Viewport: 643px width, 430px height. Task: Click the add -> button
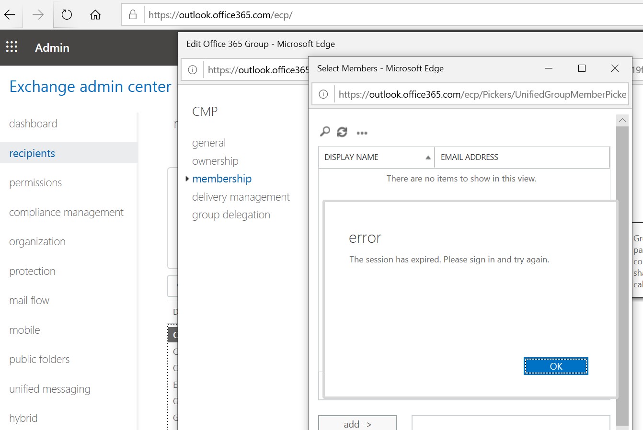pyautogui.click(x=357, y=424)
